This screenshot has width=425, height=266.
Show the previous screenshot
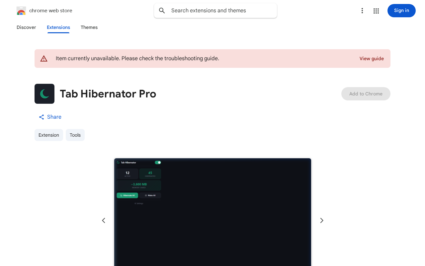(x=104, y=220)
